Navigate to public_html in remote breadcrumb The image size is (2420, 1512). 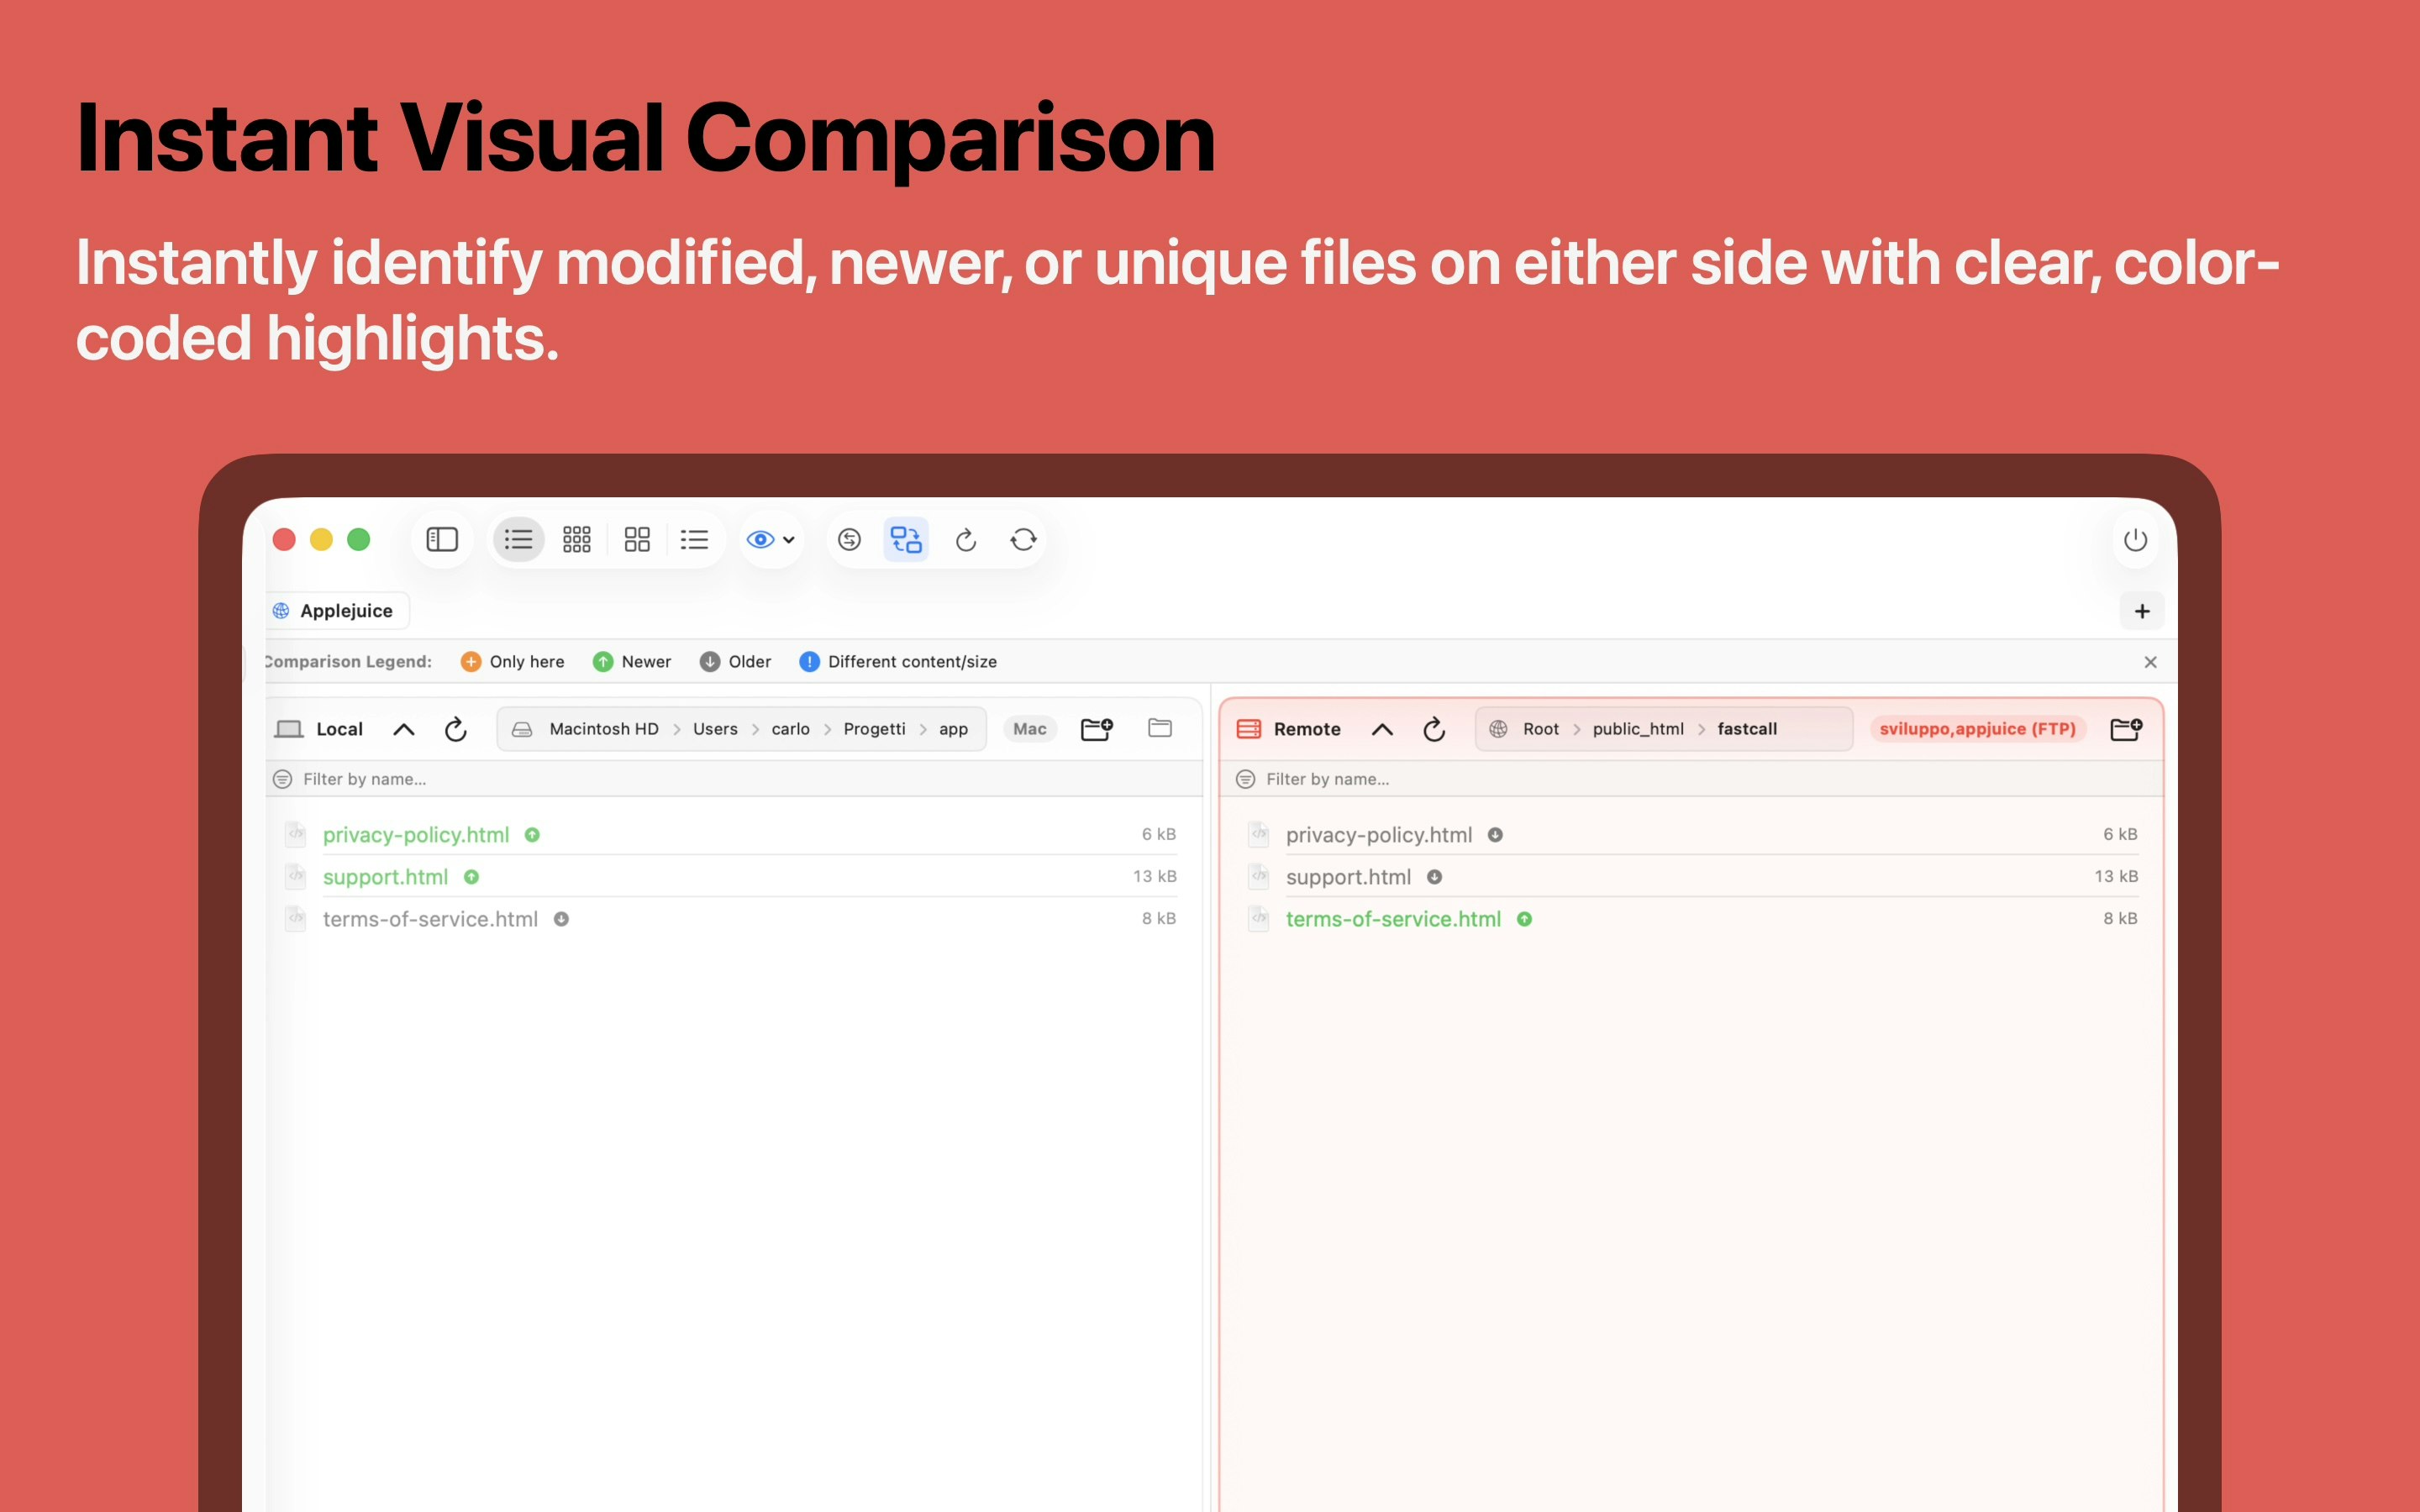(x=1638, y=729)
